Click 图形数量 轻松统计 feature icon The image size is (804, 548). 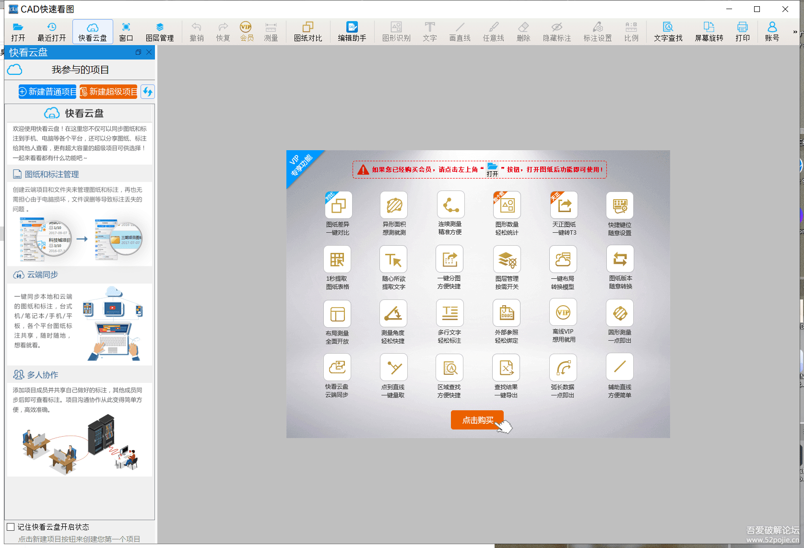click(507, 205)
